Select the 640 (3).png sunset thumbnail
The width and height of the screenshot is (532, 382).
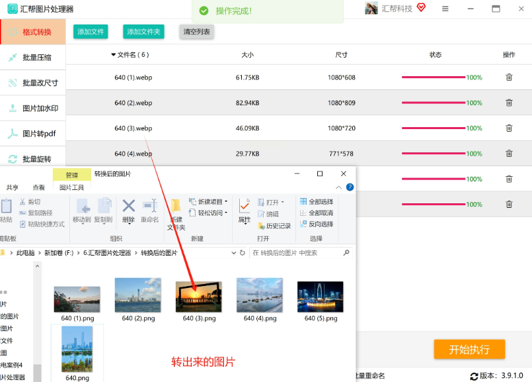tap(199, 297)
